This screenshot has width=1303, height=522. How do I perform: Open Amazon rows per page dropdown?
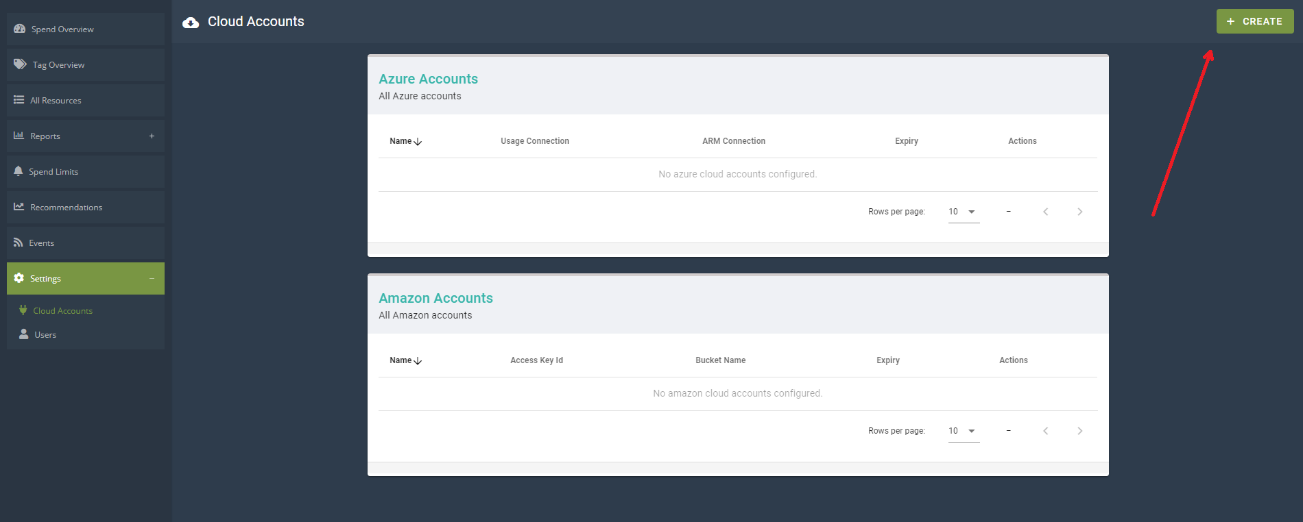click(964, 431)
